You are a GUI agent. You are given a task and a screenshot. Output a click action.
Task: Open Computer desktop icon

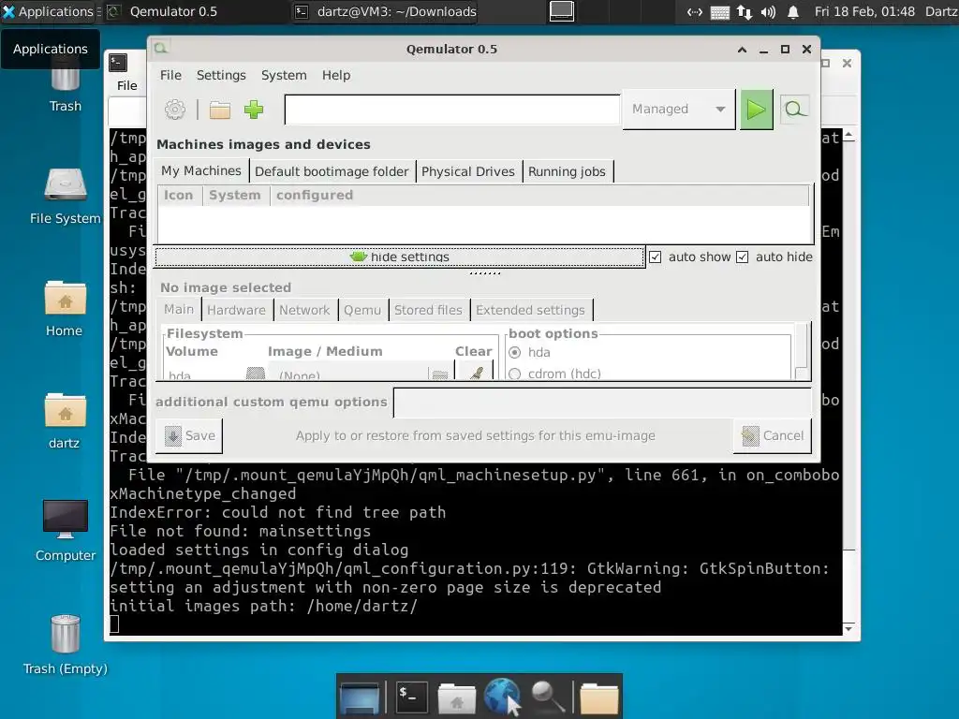(x=66, y=531)
